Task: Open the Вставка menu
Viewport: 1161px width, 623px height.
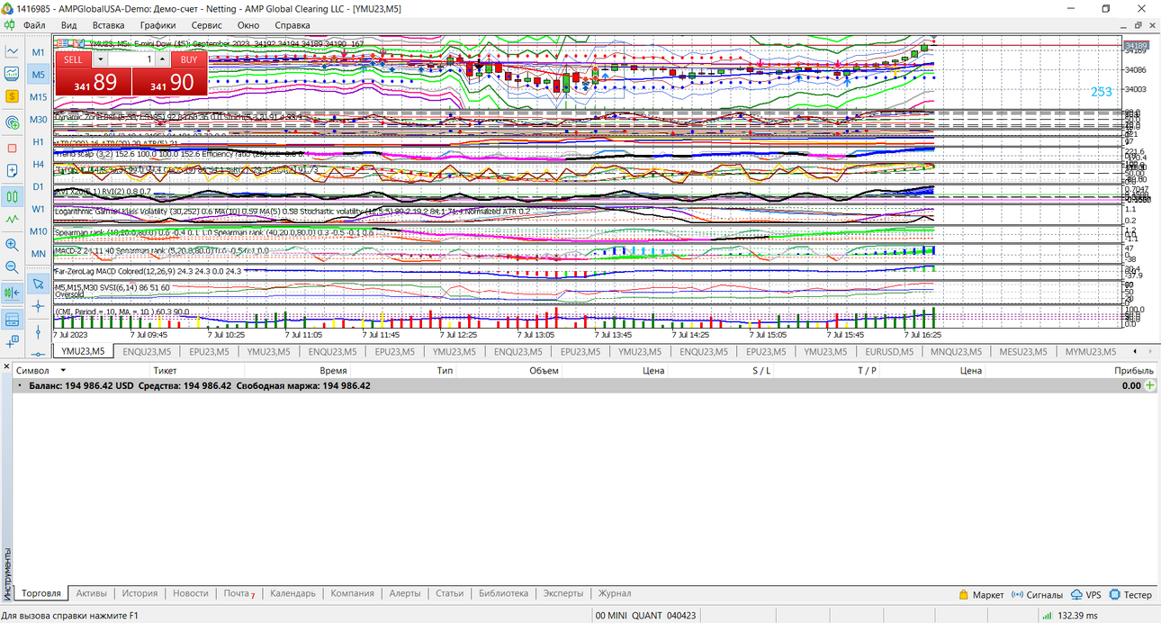Action: click(108, 25)
